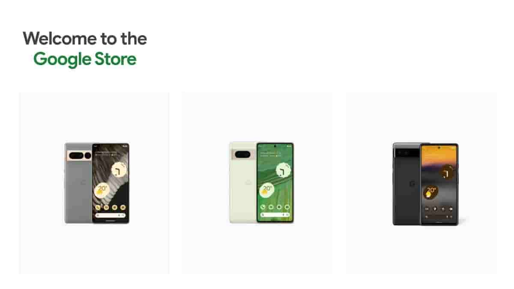Open the black Pixel 6a product card
The image size is (514, 289).
(x=421, y=183)
